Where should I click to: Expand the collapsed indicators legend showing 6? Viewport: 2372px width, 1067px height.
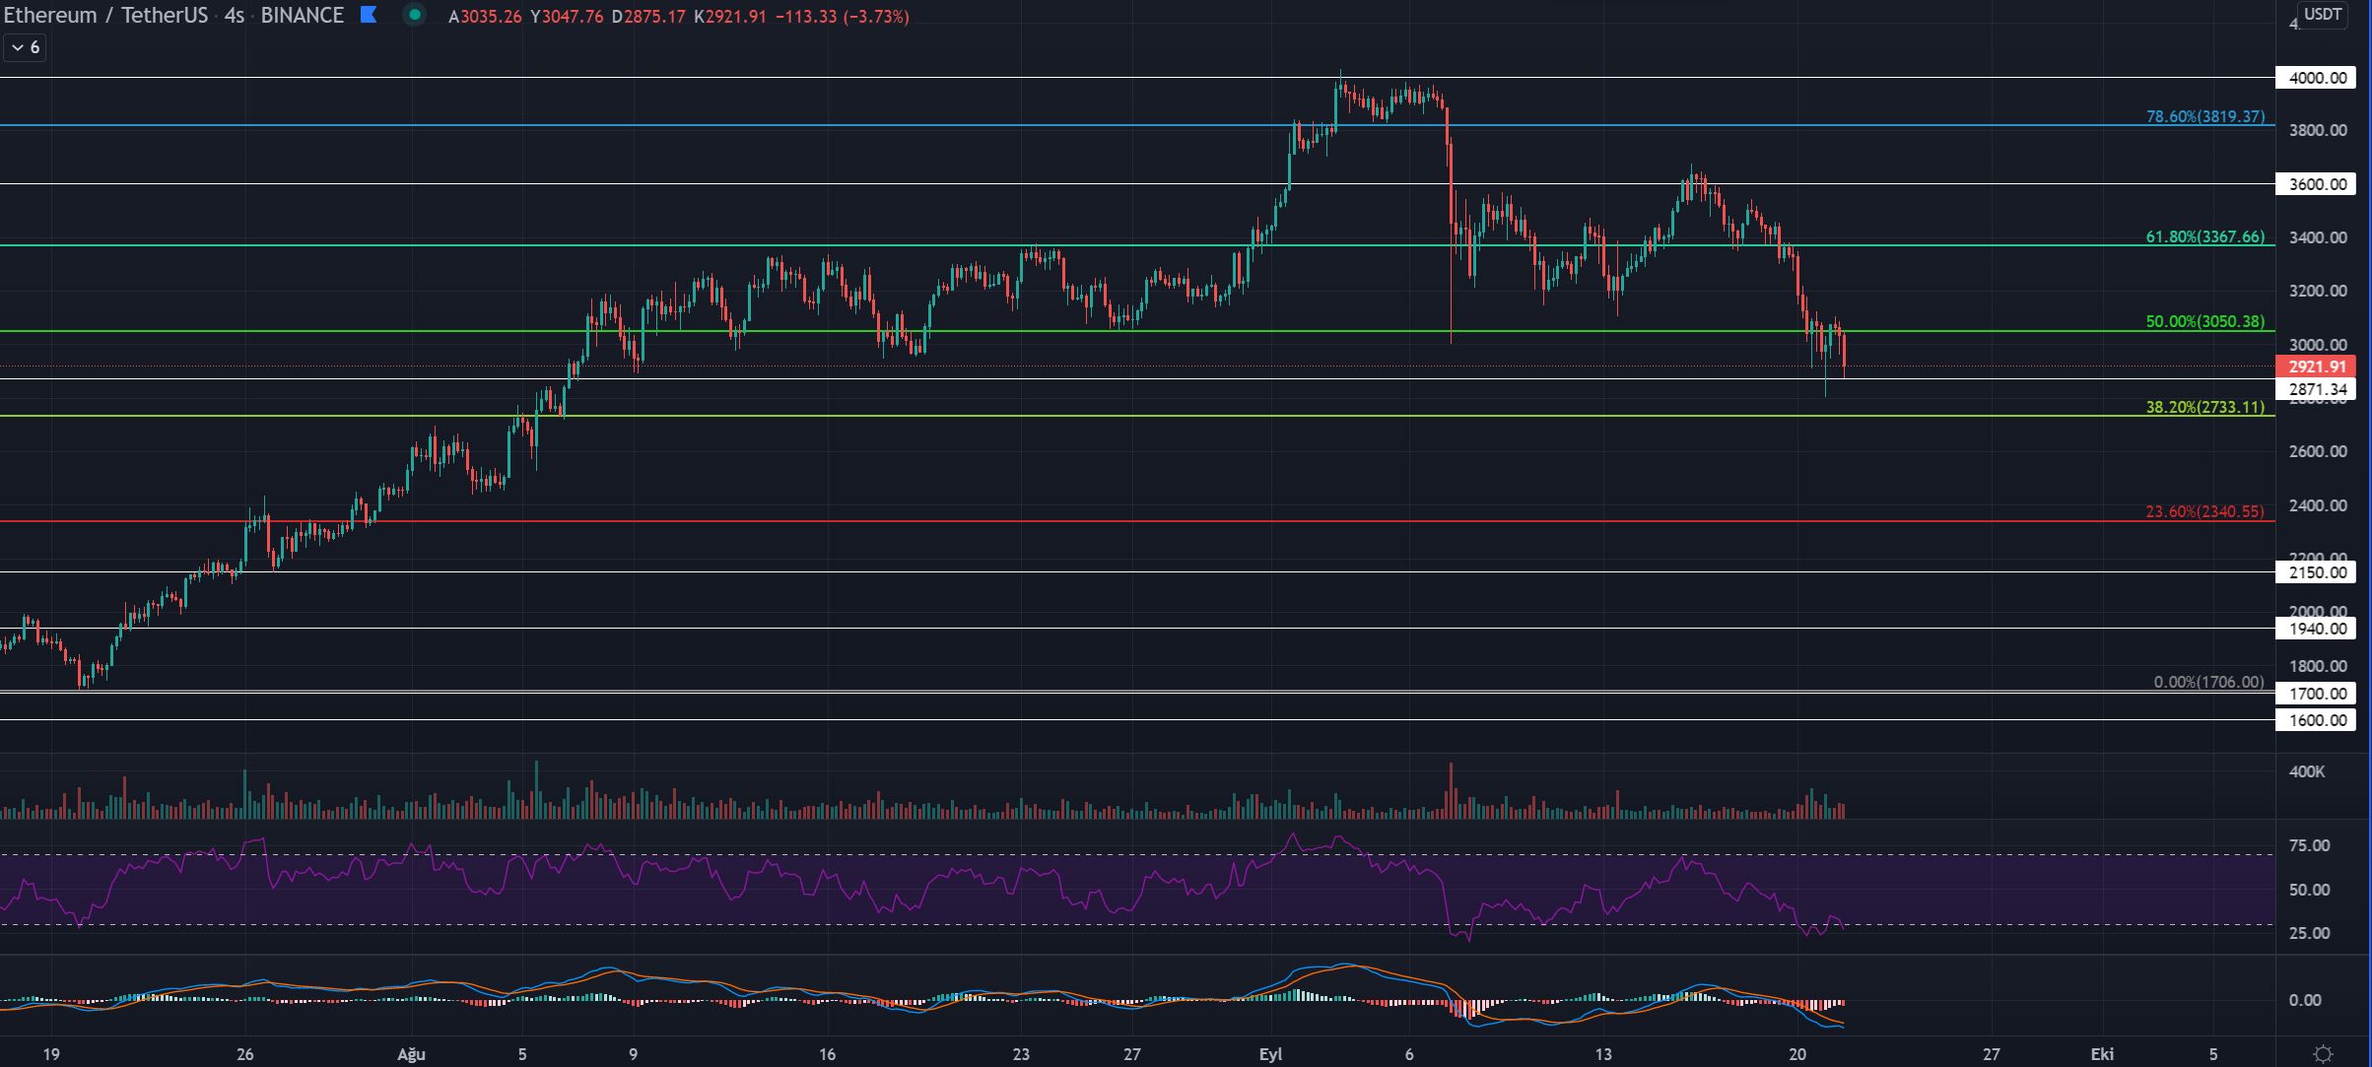(x=25, y=47)
